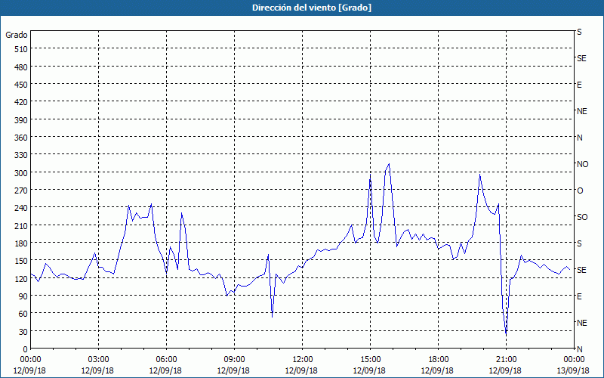
Task: Click the 15:00 time label
Action: point(370,360)
